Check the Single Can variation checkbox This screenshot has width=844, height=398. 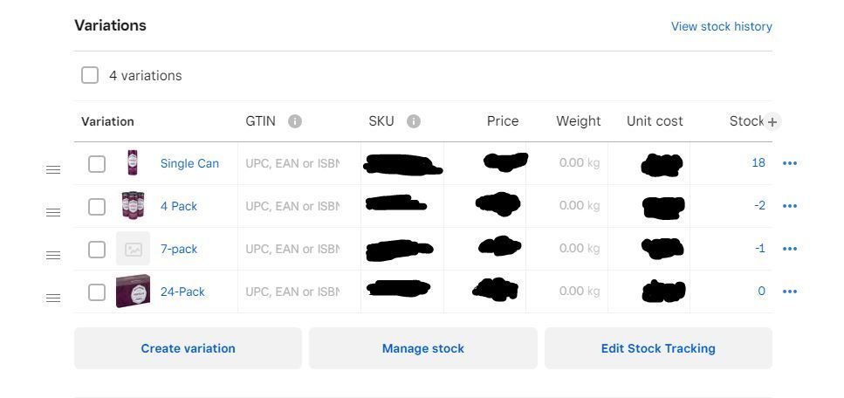tap(97, 163)
